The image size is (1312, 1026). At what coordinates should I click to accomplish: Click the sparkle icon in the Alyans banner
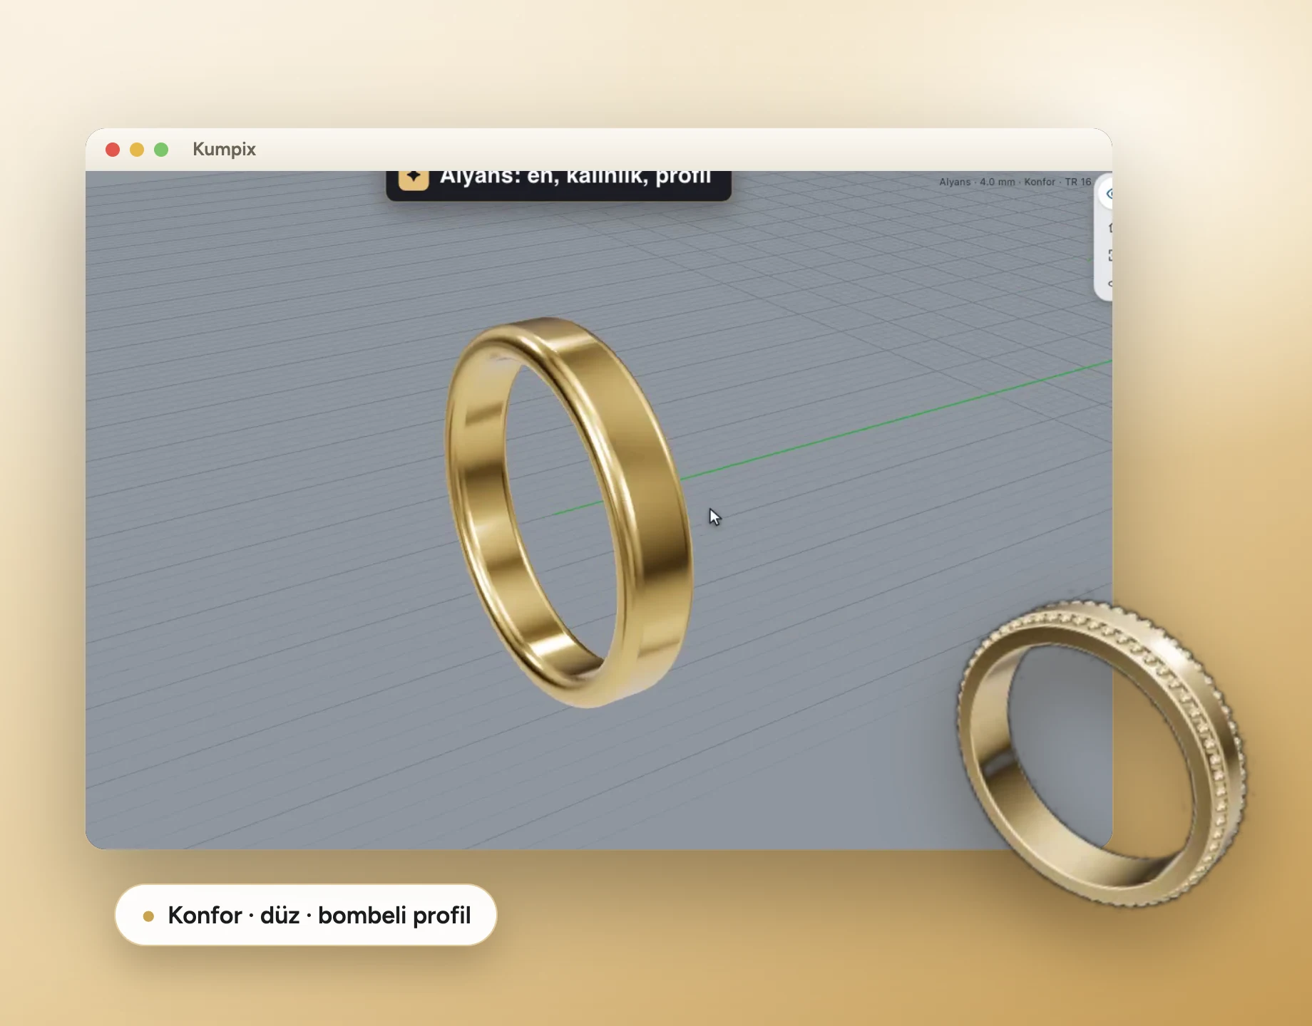[414, 178]
